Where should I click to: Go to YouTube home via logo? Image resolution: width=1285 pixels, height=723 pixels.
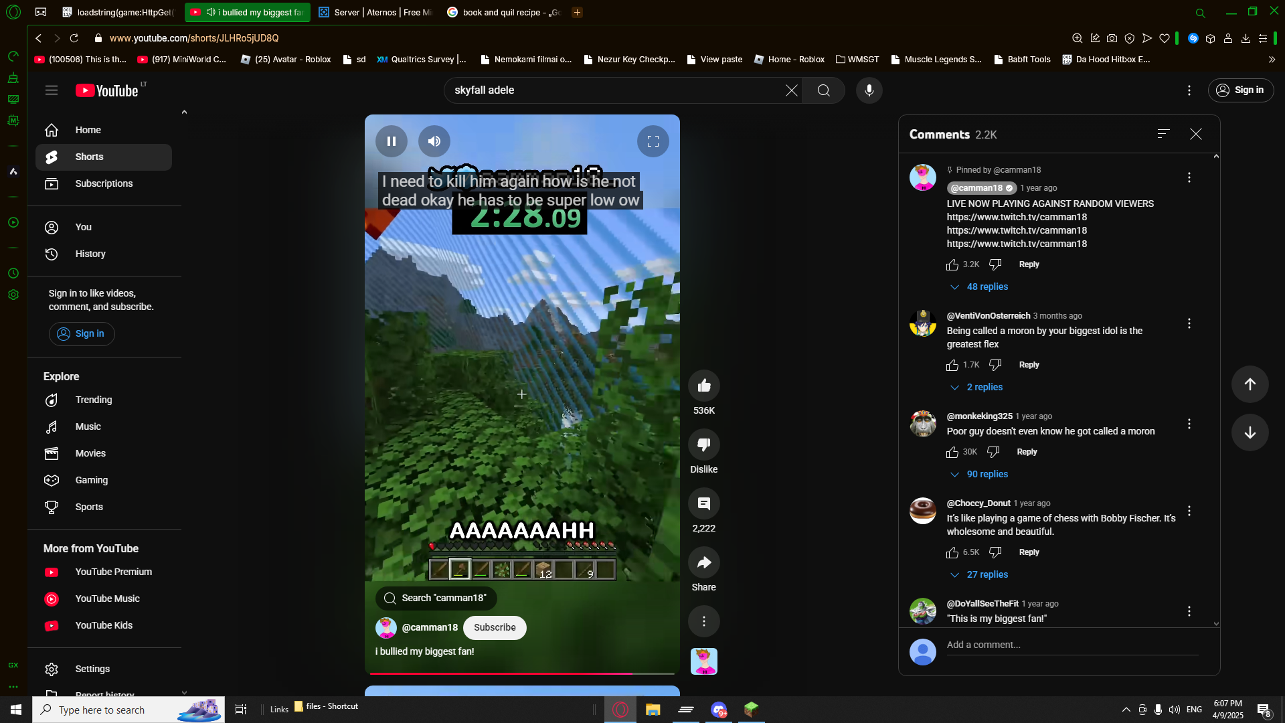pos(107,90)
